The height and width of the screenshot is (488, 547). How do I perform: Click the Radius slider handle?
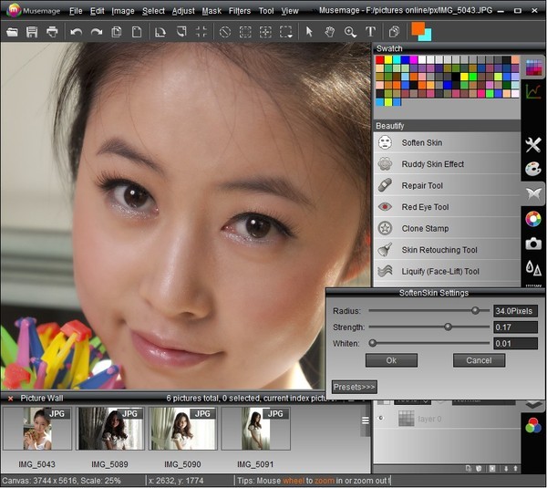(x=475, y=310)
